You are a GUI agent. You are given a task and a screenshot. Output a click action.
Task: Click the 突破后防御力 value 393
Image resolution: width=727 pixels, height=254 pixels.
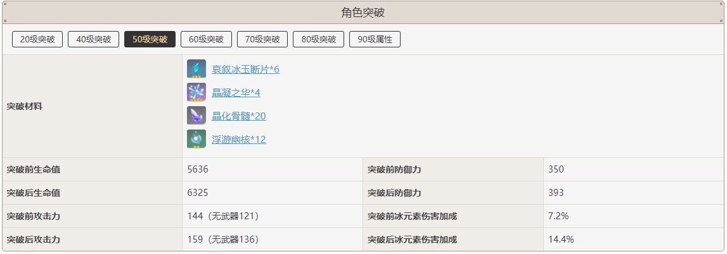pos(556,193)
